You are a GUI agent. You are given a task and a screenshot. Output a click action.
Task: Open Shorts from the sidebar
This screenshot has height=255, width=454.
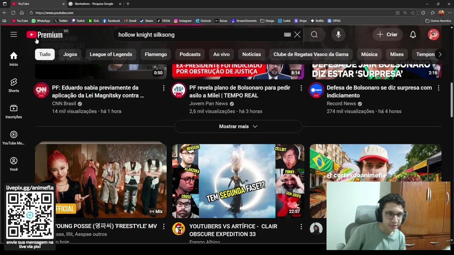13,85
